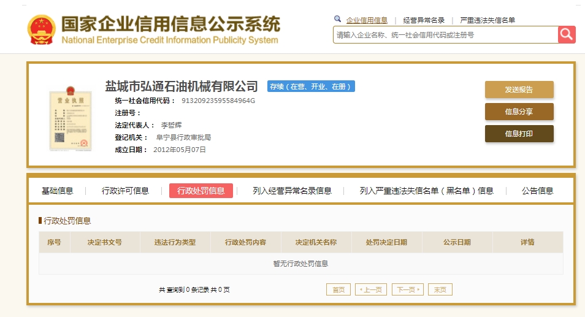Screen dimensions: 585x317
Task: Click company name 盐城市弘通石油机械有限公司
Action: click(182, 86)
